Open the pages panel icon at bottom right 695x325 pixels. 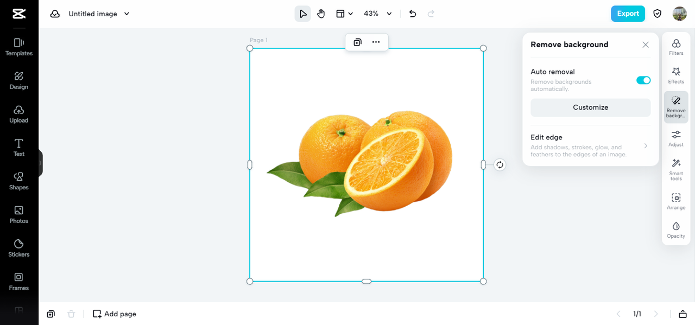tap(683, 314)
